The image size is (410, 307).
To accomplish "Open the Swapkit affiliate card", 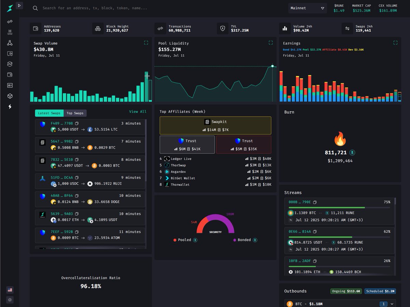I will (x=215, y=125).
